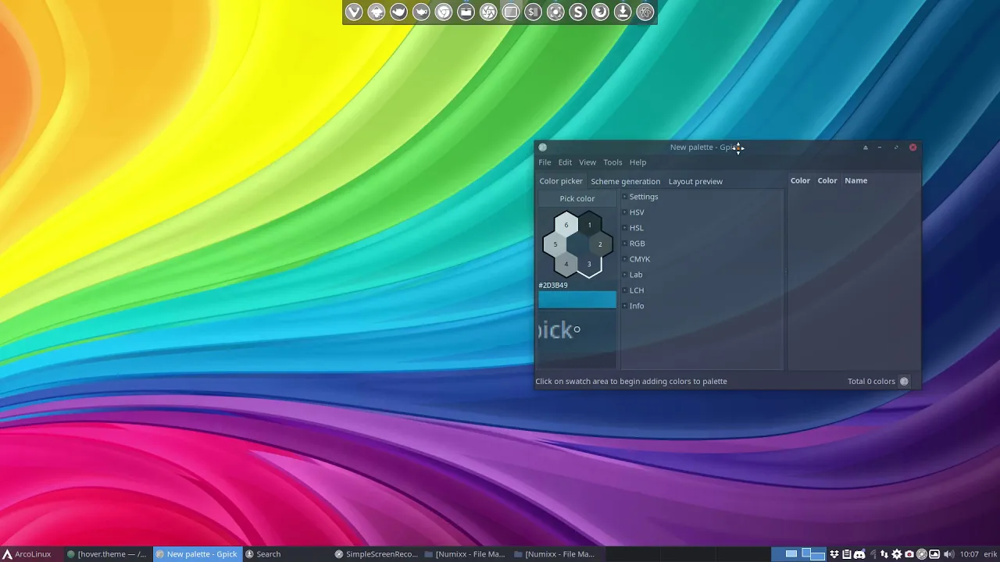Click the center hexagon swatch
1000x562 pixels.
[578, 244]
